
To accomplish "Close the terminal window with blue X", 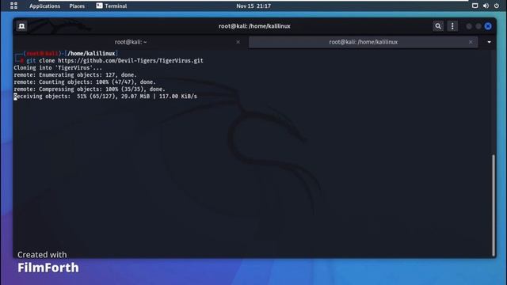I will point(488,26).
